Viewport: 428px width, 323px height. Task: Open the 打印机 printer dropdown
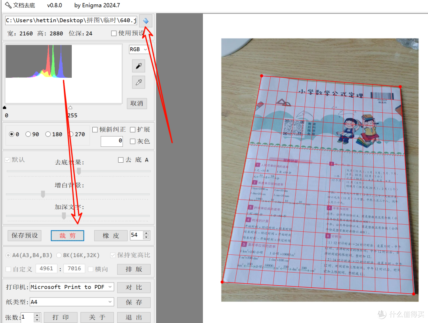(x=72, y=287)
